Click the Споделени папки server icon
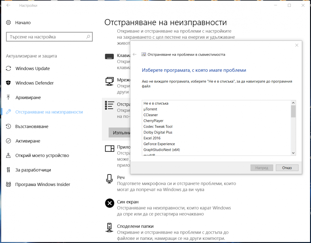The width and height of the screenshot is (311, 243). pos(109,228)
